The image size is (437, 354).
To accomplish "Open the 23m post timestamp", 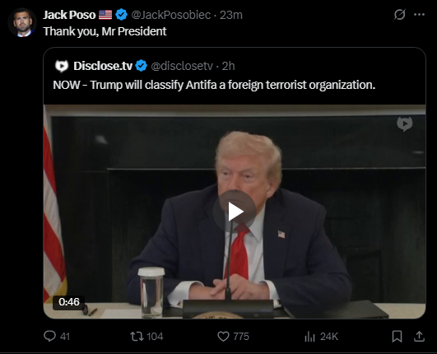I will pos(231,15).
